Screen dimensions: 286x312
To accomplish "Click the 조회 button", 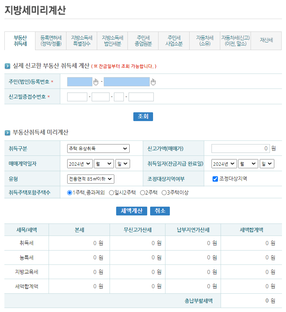I will 143,116.
